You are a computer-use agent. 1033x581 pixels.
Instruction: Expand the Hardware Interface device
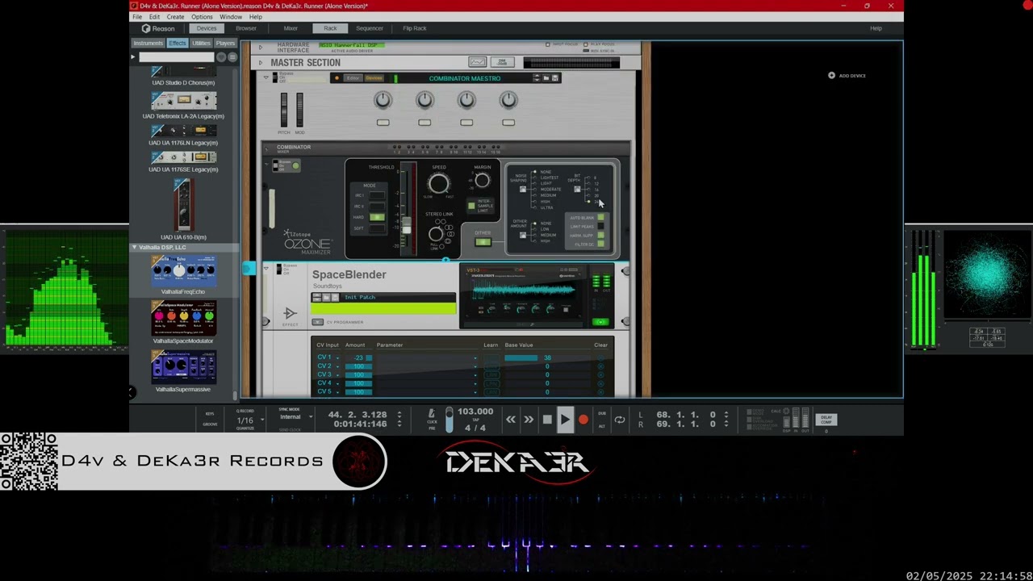click(x=260, y=48)
